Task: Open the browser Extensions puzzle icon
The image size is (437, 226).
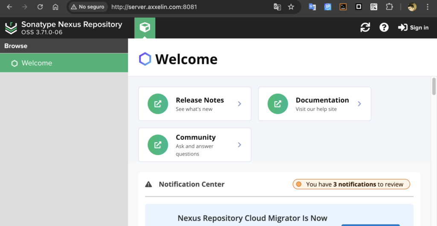Action: [x=389, y=7]
